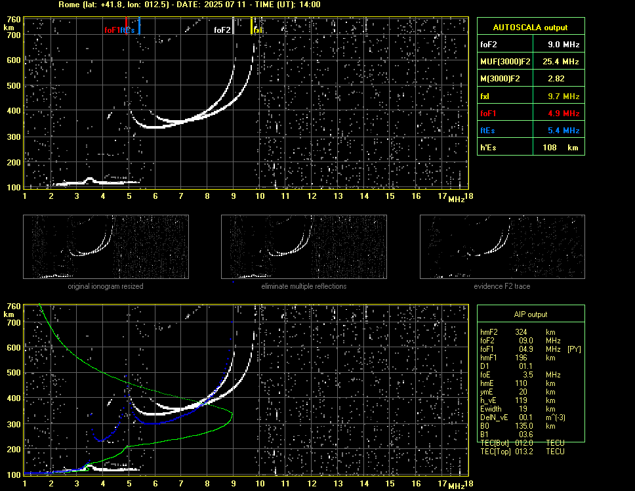Click the MHz axis label under upper ionogram
This screenshot has height=491, width=635.
coord(456,200)
